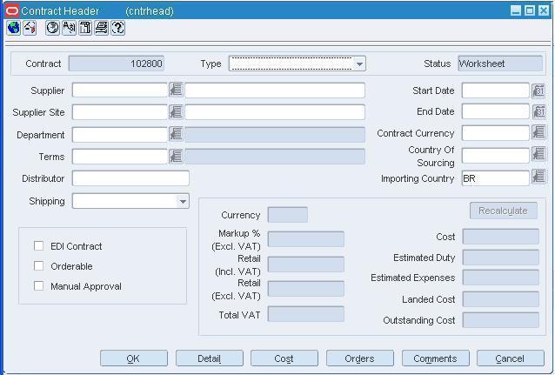Image resolution: width=555 pixels, height=375 pixels.
Task: Click the translation characters toolbar icon
Action: tap(69, 28)
